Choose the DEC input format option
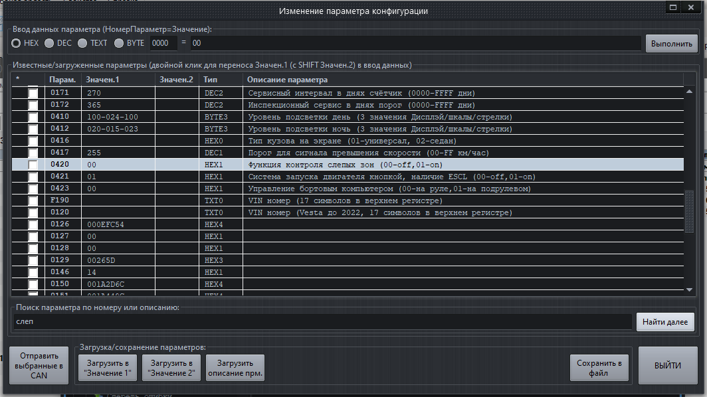The width and height of the screenshot is (707, 397). [49, 43]
